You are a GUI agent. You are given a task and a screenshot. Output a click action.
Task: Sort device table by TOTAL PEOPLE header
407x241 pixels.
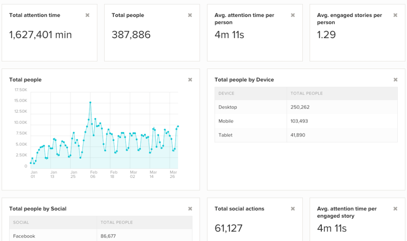click(x=307, y=94)
